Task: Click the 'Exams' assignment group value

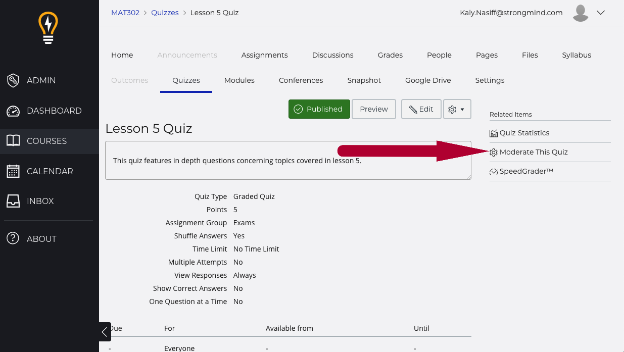Action: (x=244, y=223)
